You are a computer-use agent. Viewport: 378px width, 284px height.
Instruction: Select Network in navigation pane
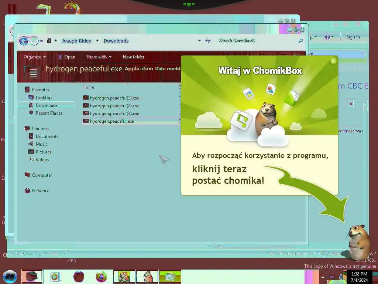tap(37, 190)
